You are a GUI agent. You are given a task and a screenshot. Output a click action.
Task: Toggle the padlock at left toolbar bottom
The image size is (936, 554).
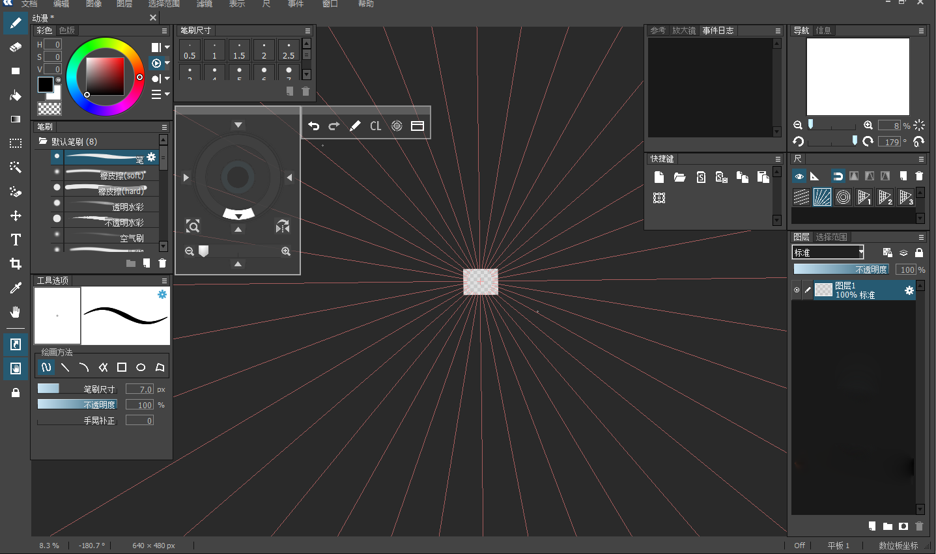pyautogui.click(x=16, y=393)
